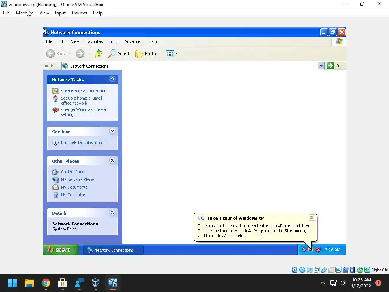Click Set up a home or small office network
The height and width of the screenshot is (292, 389).
81,100
